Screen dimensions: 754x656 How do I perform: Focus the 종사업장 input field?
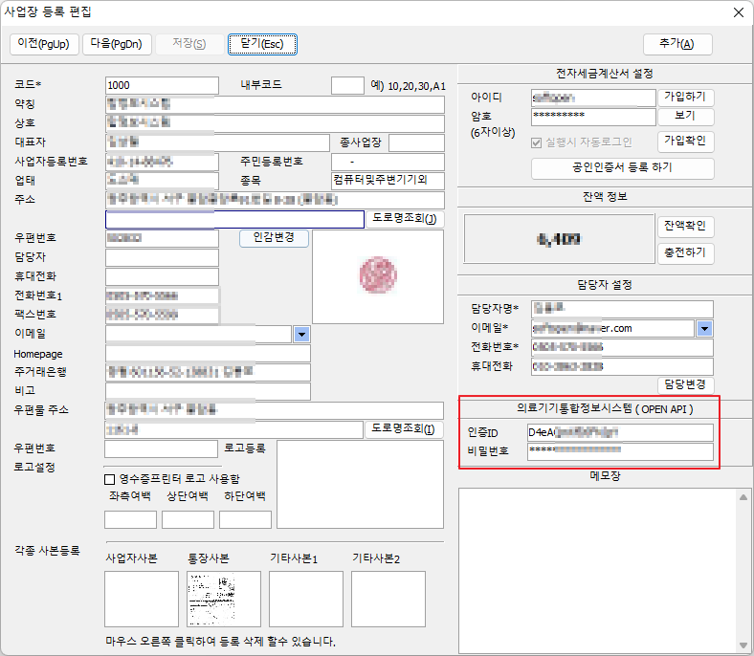[x=416, y=143]
